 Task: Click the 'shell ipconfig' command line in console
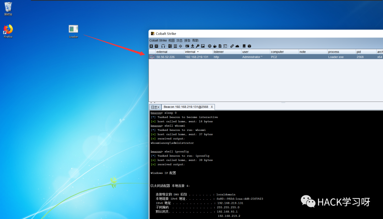pos(170,151)
